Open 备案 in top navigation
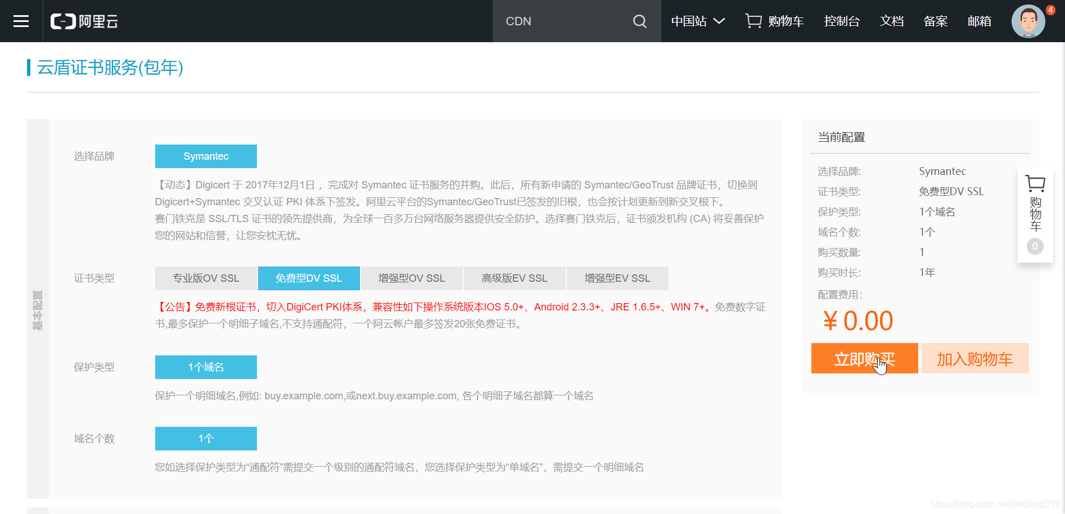This screenshot has height=514, width=1065. point(936,21)
